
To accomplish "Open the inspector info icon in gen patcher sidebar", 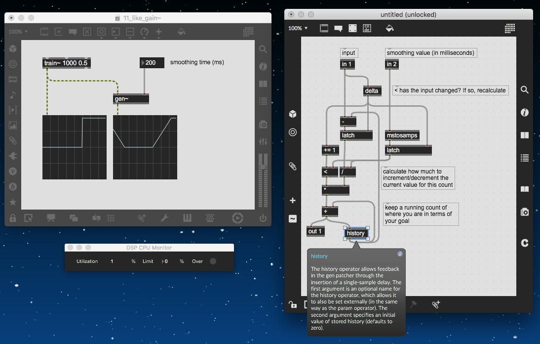I will click(525, 112).
